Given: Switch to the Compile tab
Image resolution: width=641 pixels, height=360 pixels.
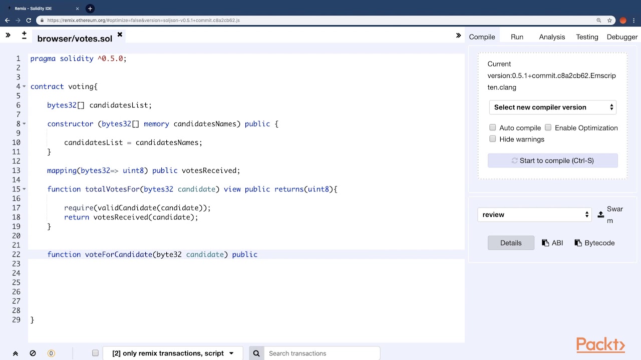Looking at the screenshot, I should [482, 37].
